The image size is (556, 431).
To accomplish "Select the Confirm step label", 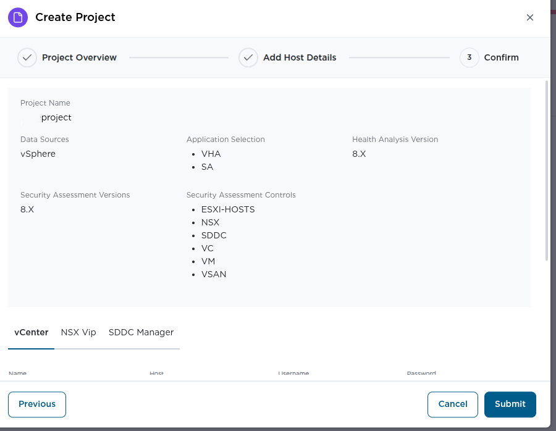I will click(501, 57).
